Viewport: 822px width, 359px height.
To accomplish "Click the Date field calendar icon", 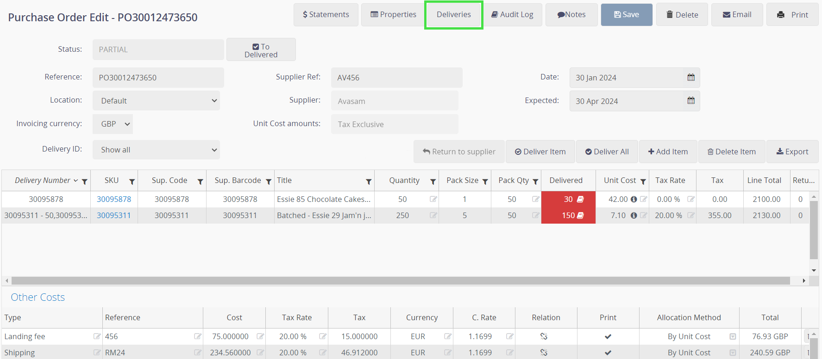I will click(x=690, y=78).
